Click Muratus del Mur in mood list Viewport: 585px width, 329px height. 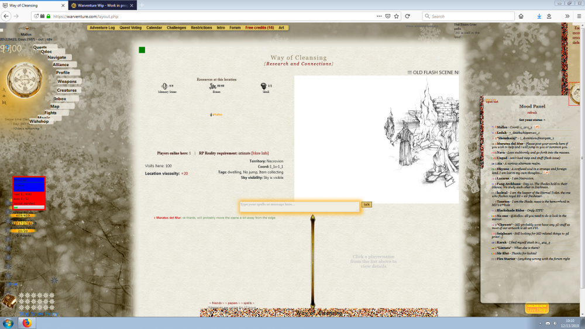coord(510,143)
